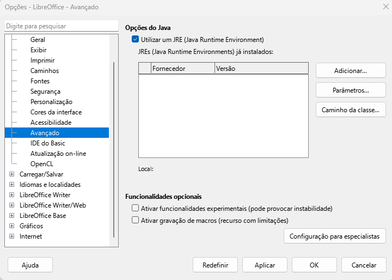The width and height of the screenshot is (392, 280).
Task: Select the LibreOffice Base label
Action: [43, 215]
